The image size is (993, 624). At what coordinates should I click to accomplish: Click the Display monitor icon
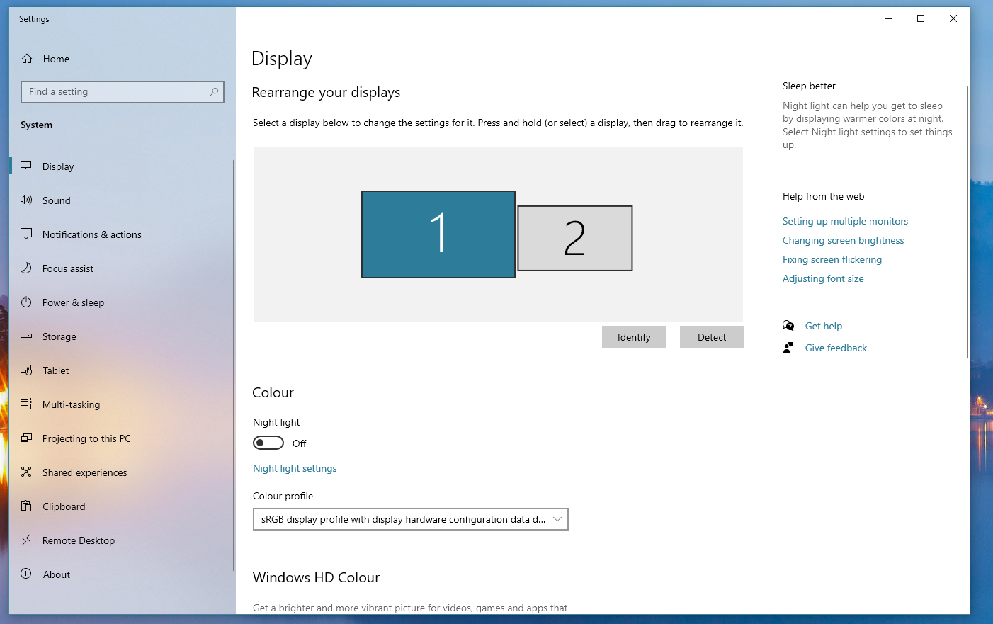pos(26,166)
